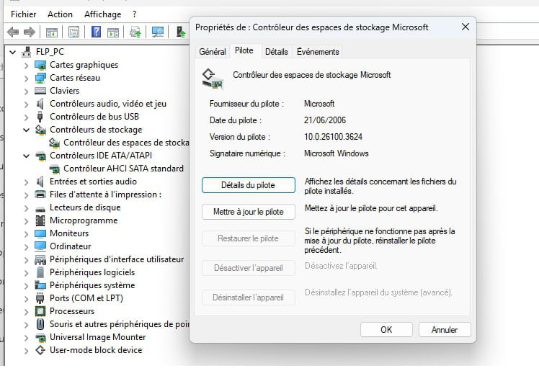
Task: Expand Périphériques logiciels category
Action: 26,273
